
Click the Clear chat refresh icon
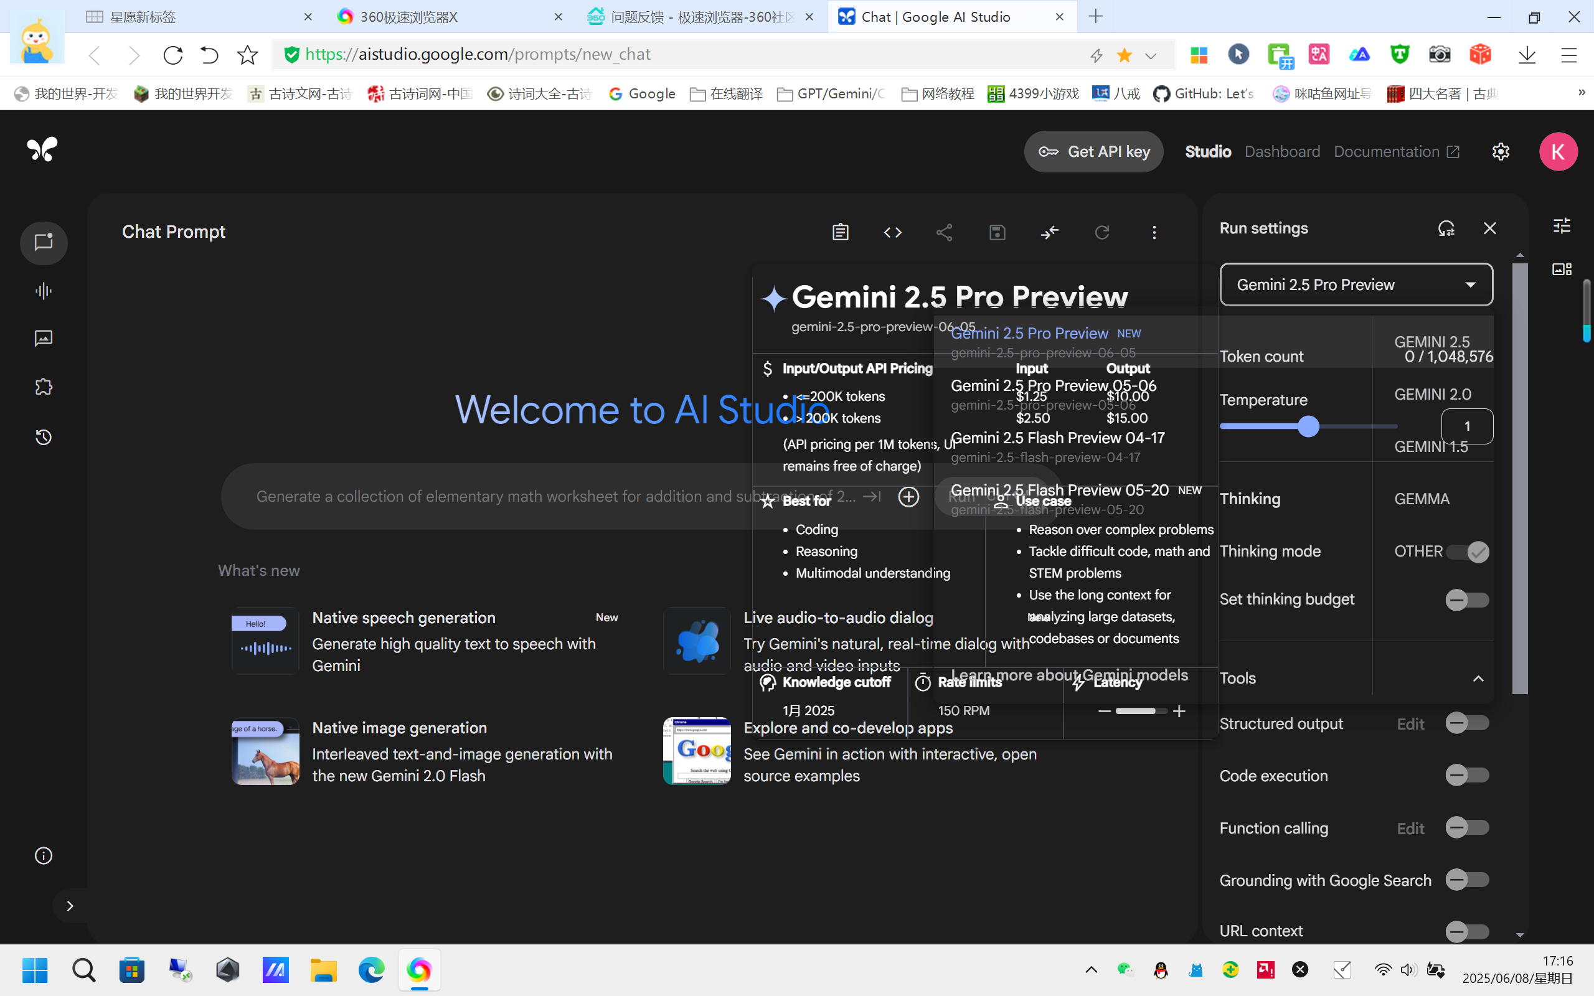[1102, 232]
